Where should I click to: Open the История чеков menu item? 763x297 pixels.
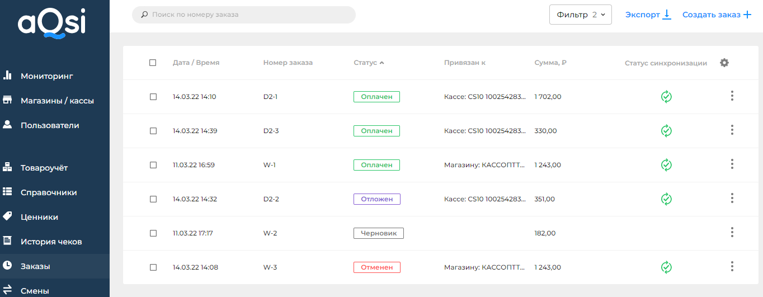click(51, 242)
